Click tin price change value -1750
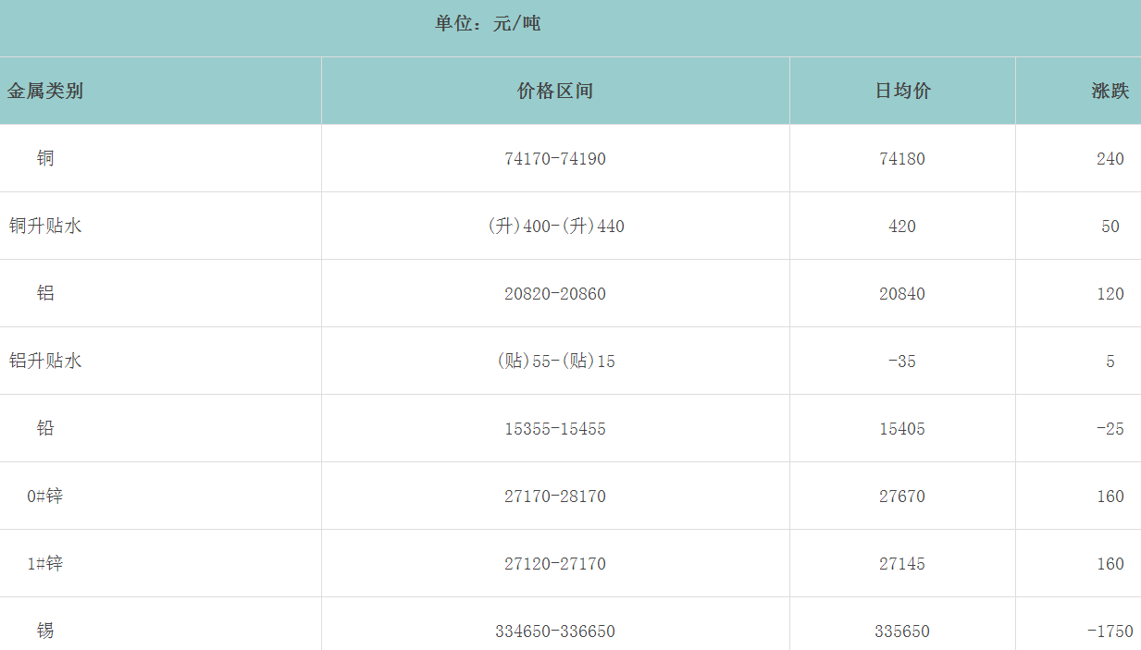This screenshot has height=650, width=1141. click(x=1110, y=632)
